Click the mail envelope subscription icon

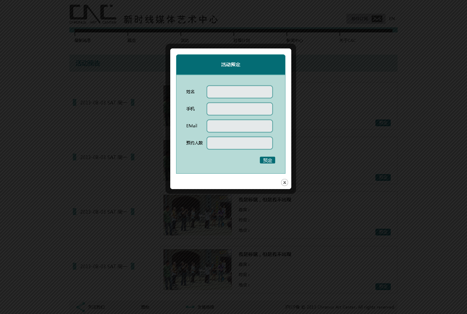click(x=377, y=19)
